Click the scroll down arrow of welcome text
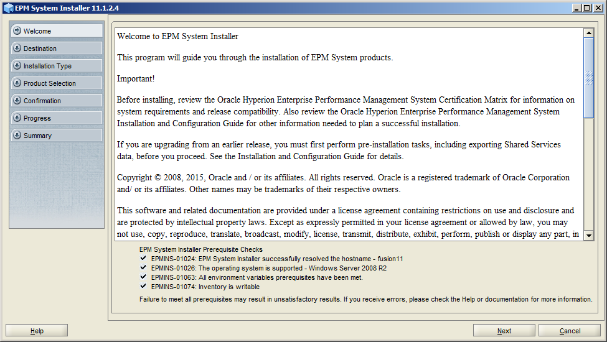 pos(589,235)
